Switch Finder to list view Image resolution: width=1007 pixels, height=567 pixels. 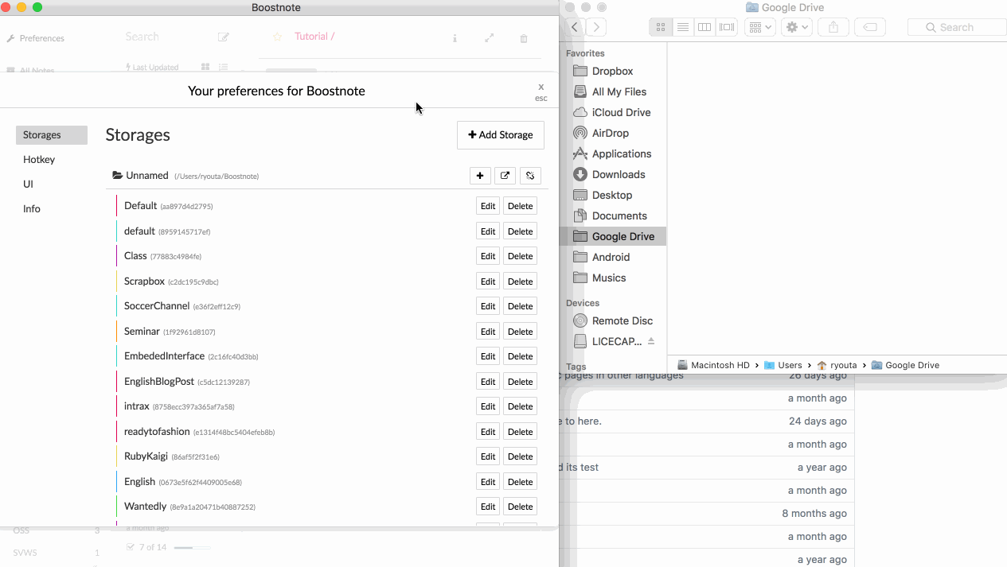(x=683, y=26)
